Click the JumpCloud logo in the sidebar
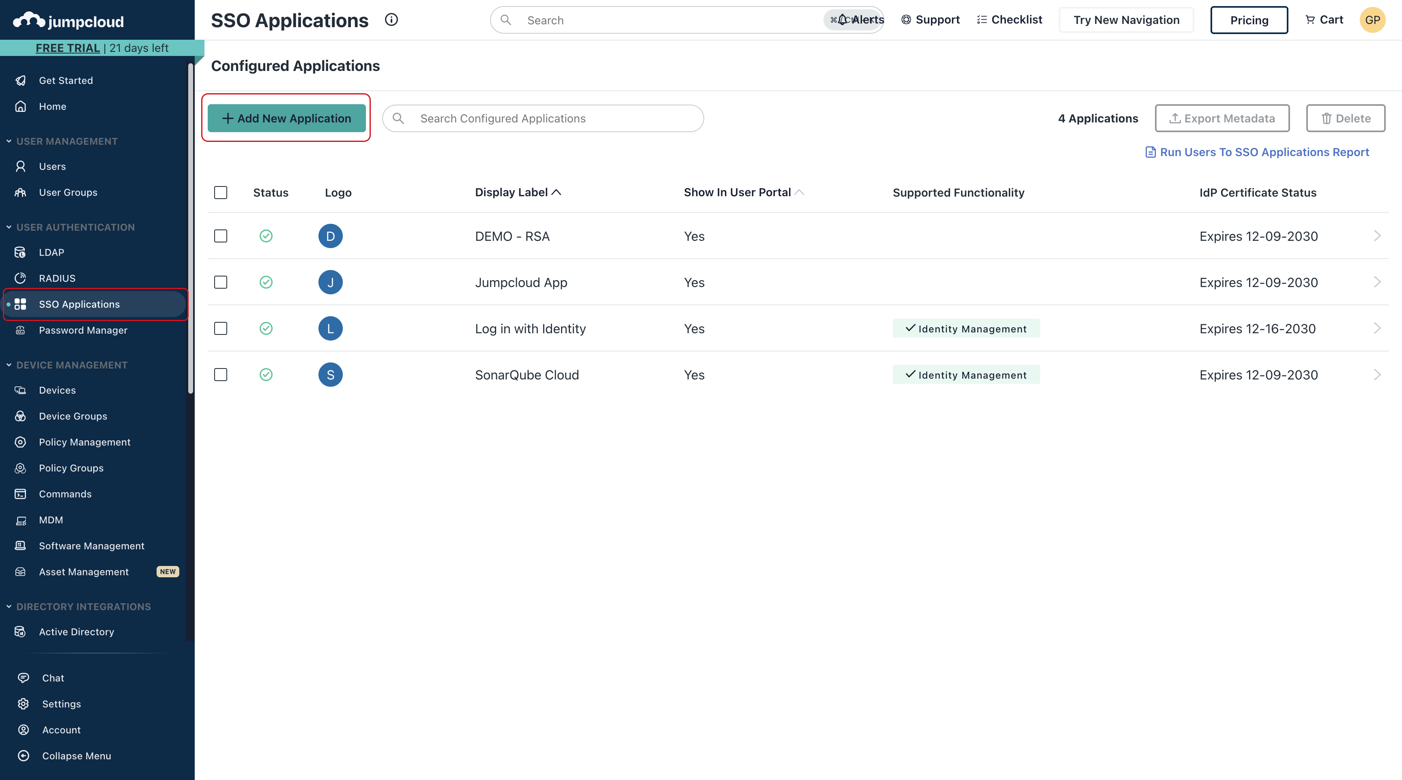 pyautogui.click(x=69, y=21)
